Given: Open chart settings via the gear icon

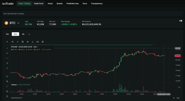Looking at the screenshot, I should coord(43,42).
